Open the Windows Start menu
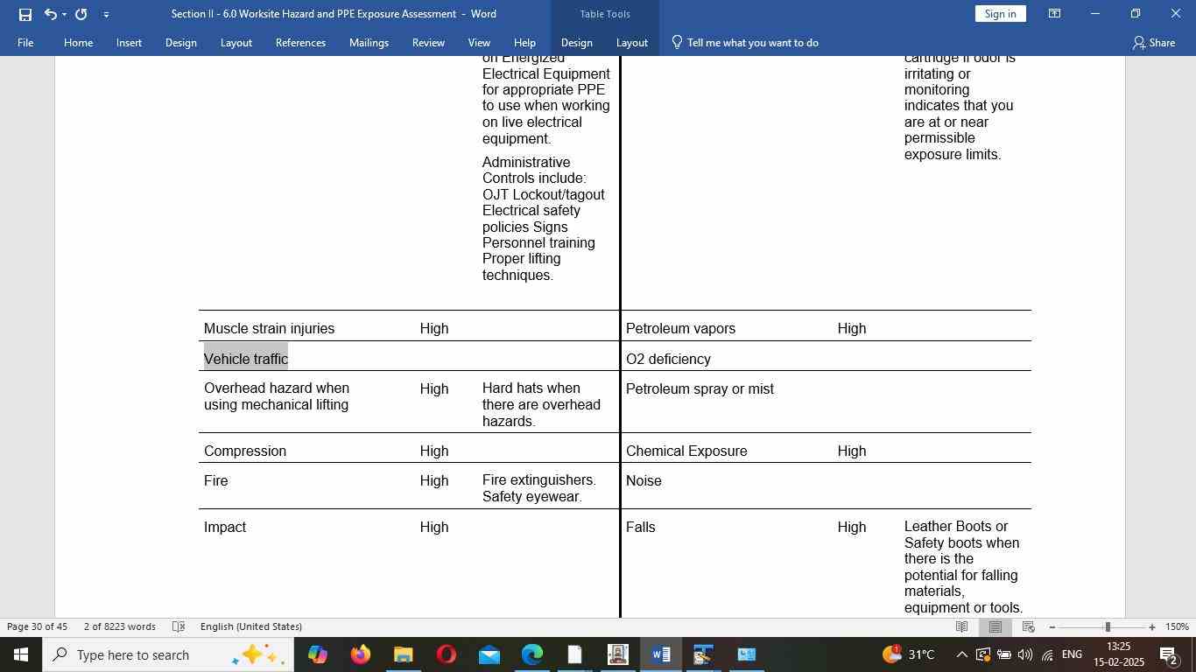Viewport: 1196px width, 672px height. [x=20, y=654]
